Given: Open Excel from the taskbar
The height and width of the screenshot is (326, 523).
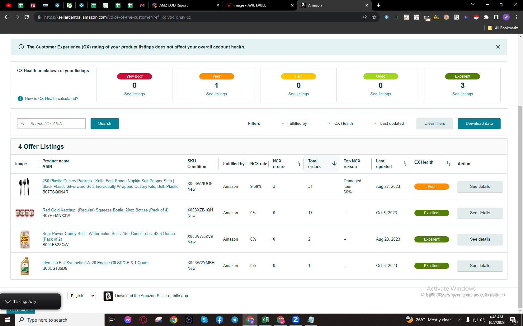Looking at the screenshot, I should coord(265,320).
